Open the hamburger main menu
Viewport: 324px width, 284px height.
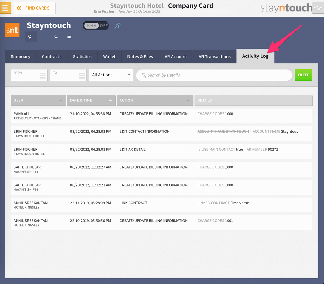(x=5, y=8)
